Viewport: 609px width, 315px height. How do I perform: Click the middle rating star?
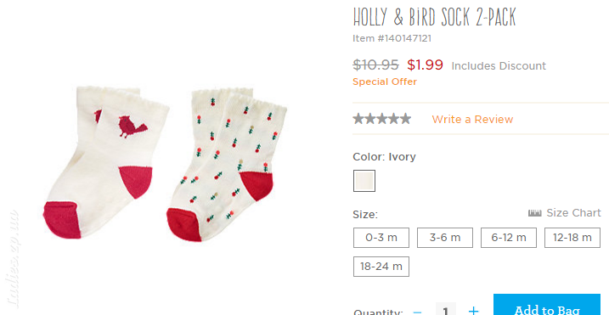381,119
